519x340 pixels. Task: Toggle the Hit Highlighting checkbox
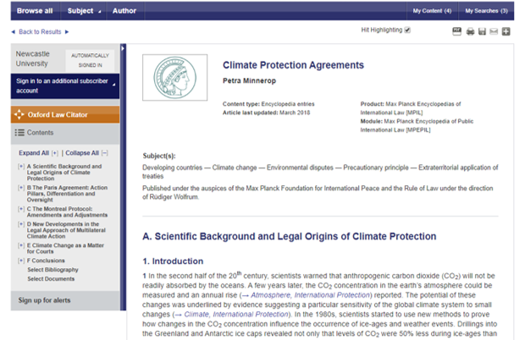tap(407, 30)
